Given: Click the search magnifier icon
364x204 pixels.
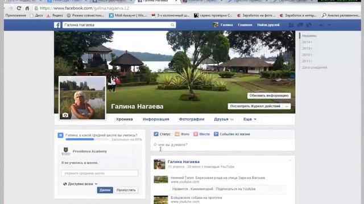Looking at the screenshot, I should (x=172, y=25).
